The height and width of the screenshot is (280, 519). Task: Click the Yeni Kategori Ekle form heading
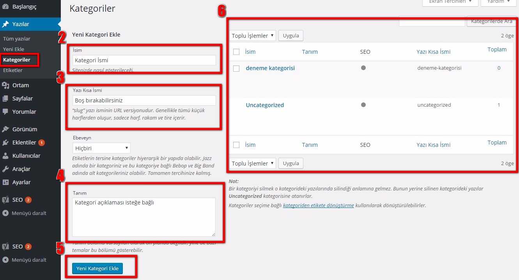tap(96, 35)
